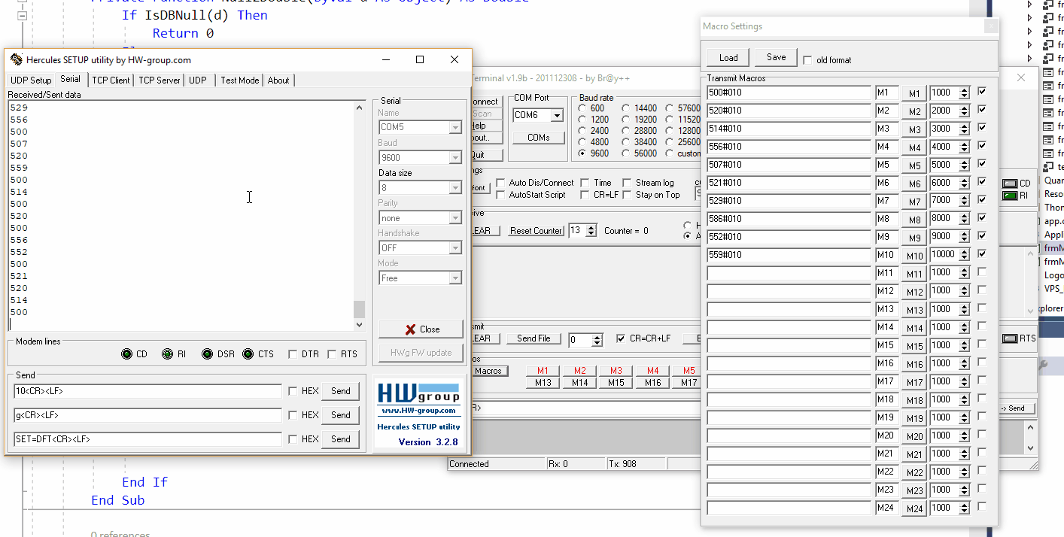Open the Test Mode tab
1064x537 pixels.
click(x=239, y=80)
